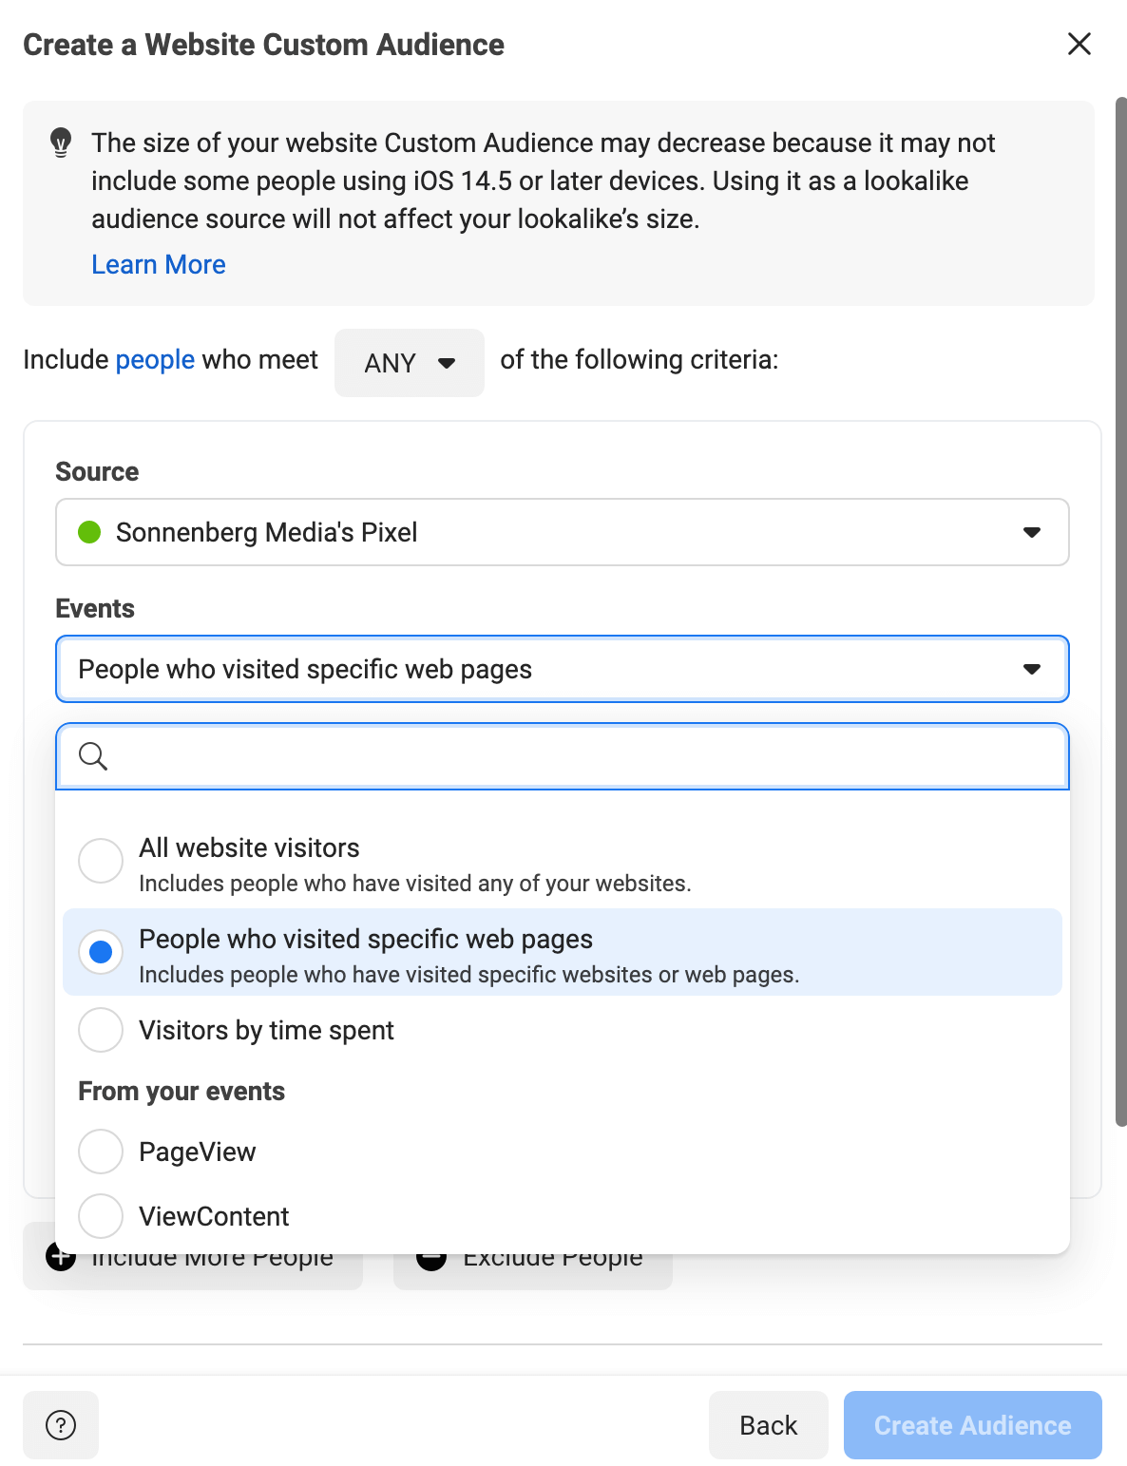Viewport: 1127px width, 1466px height.
Task: Open the Learn More link
Action: pyautogui.click(x=159, y=264)
